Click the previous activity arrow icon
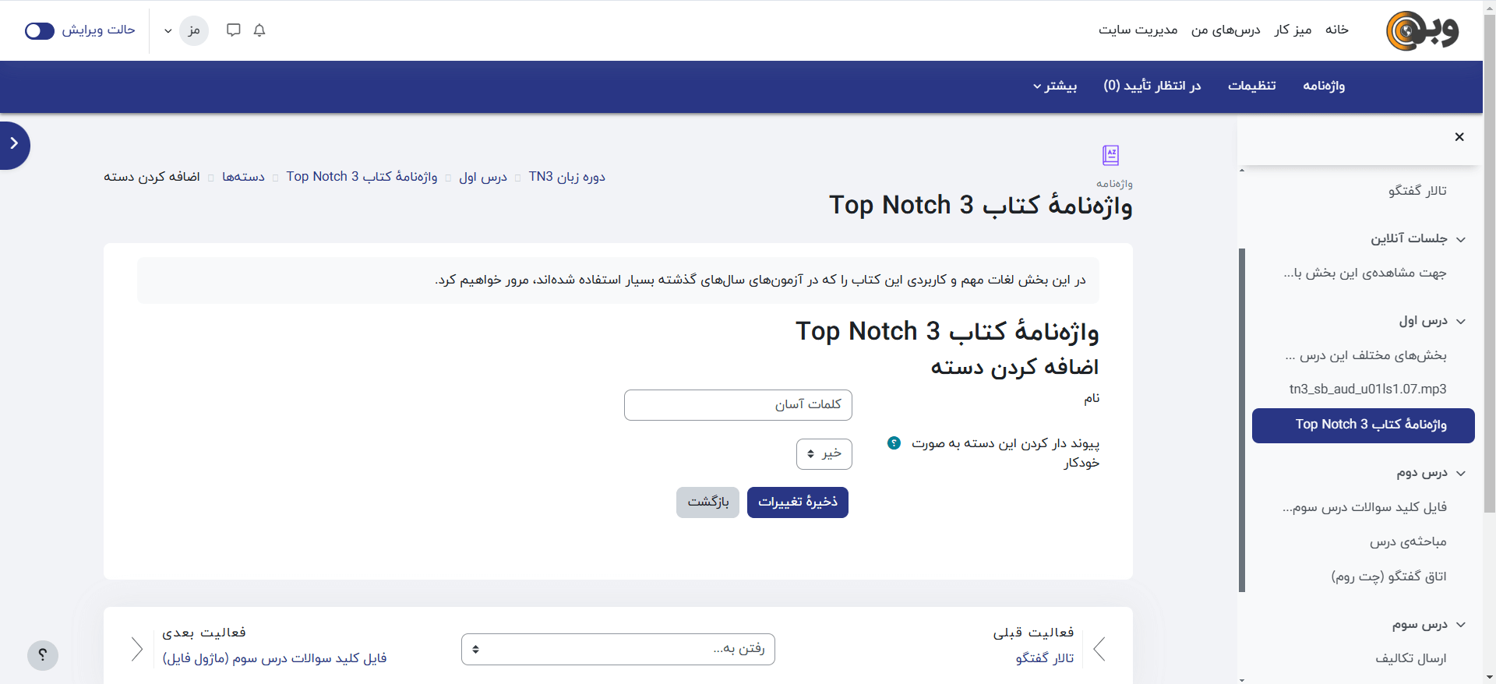This screenshot has height=684, width=1496. click(x=1099, y=649)
